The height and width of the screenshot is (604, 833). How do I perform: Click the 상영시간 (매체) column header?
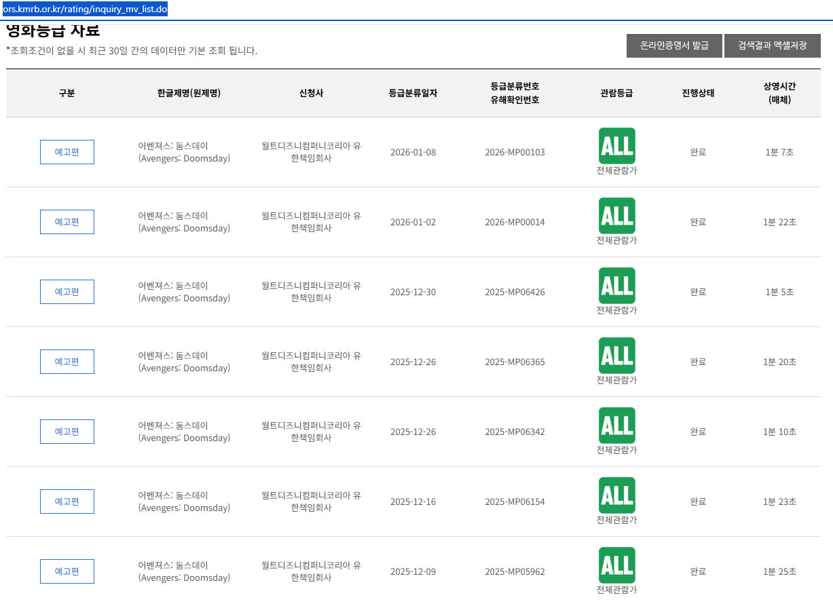(779, 93)
